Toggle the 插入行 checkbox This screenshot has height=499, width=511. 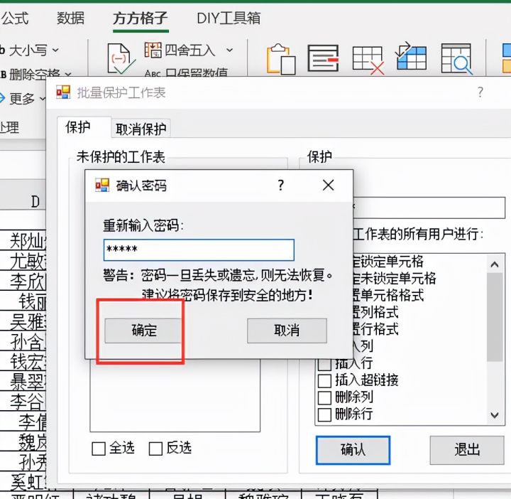[x=324, y=364]
